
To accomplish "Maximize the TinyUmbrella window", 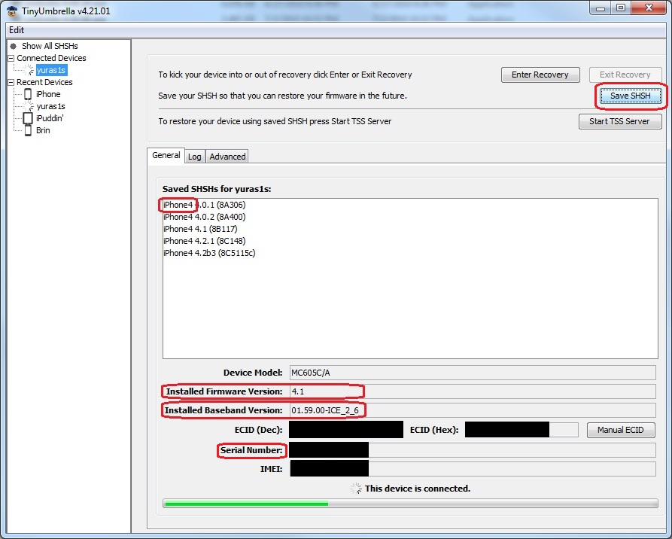I will click(620, 8).
